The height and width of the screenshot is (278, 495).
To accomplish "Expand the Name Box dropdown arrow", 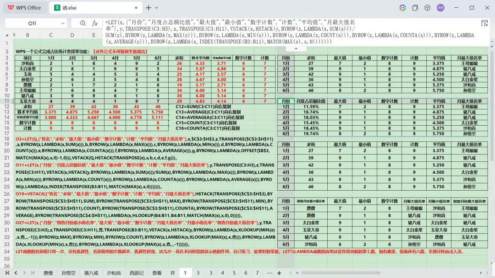I will tap(63, 23).
